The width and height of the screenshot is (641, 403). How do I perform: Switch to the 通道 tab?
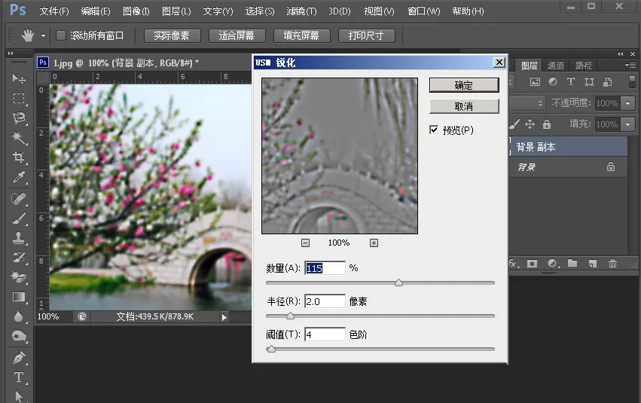click(x=556, y=66)
